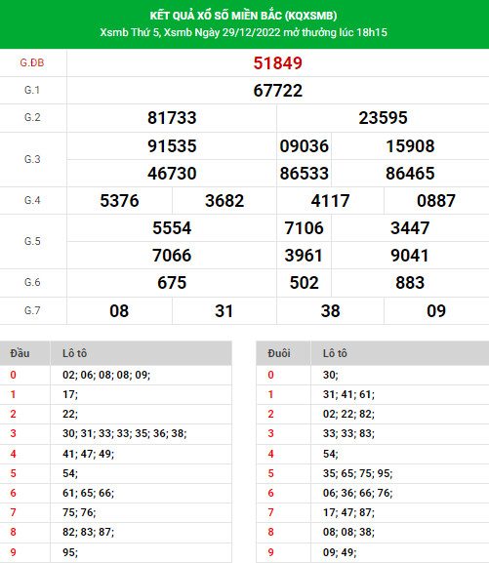Image resolution: width=489 pixels, height=563 pixels.
Task: Select the G.4 number 4117
Action: [330, 201]
